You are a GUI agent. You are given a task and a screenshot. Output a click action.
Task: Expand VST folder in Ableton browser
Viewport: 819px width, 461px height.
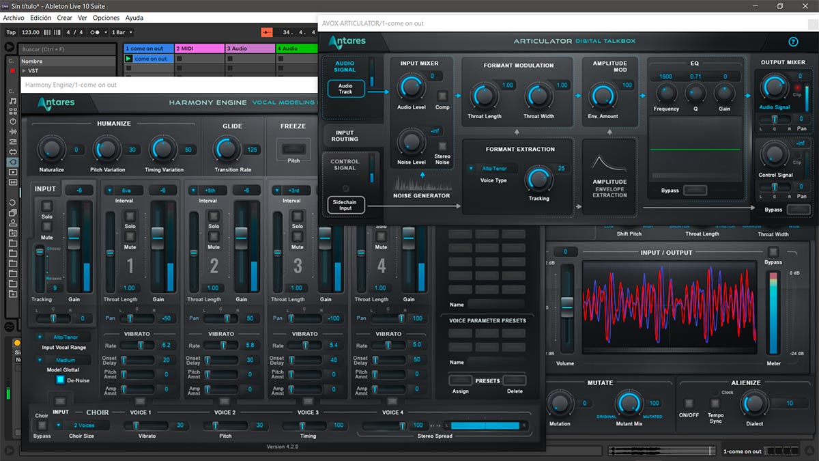[24, 70]
